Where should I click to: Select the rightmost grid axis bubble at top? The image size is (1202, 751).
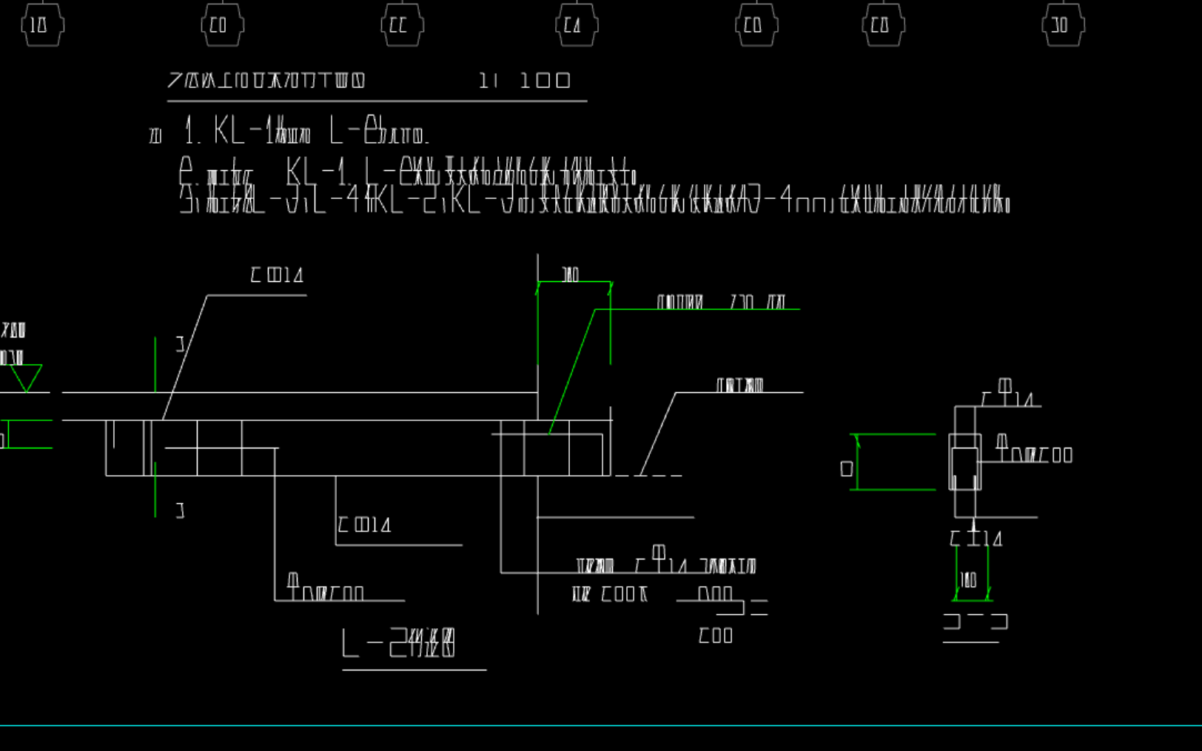coord(1063,25)
